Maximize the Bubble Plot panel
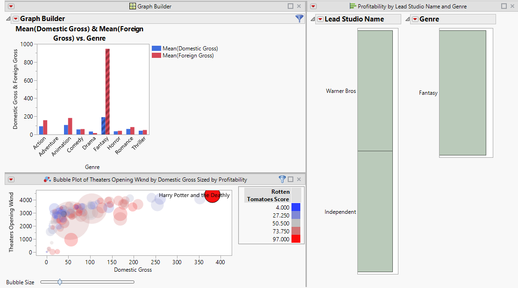The height and width of the screenshot is (288, 518). pos(291,179)
